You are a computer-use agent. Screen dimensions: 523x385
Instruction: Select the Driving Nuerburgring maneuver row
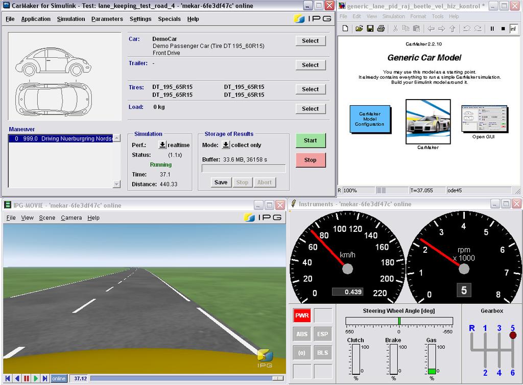pos(60,138)
